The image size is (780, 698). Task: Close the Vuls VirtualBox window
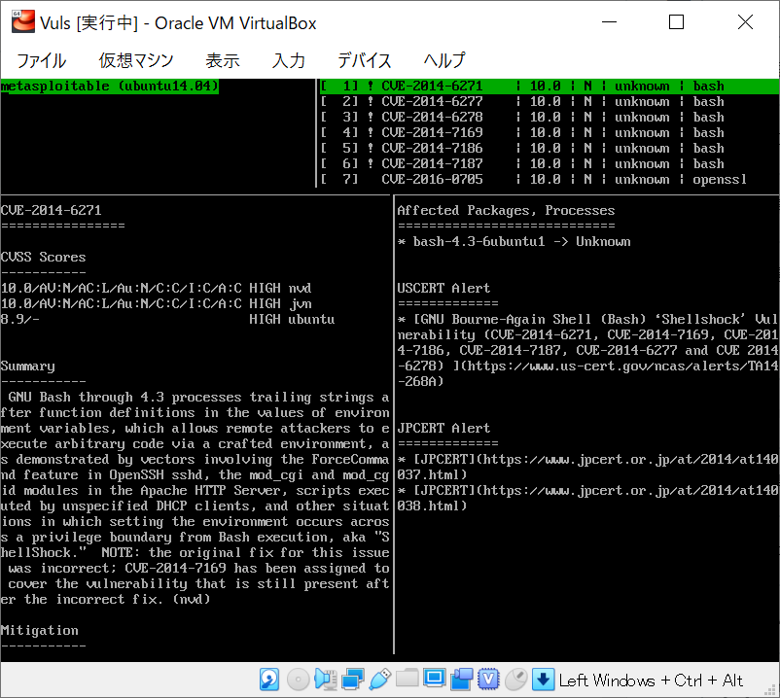(x=745, y=22)
